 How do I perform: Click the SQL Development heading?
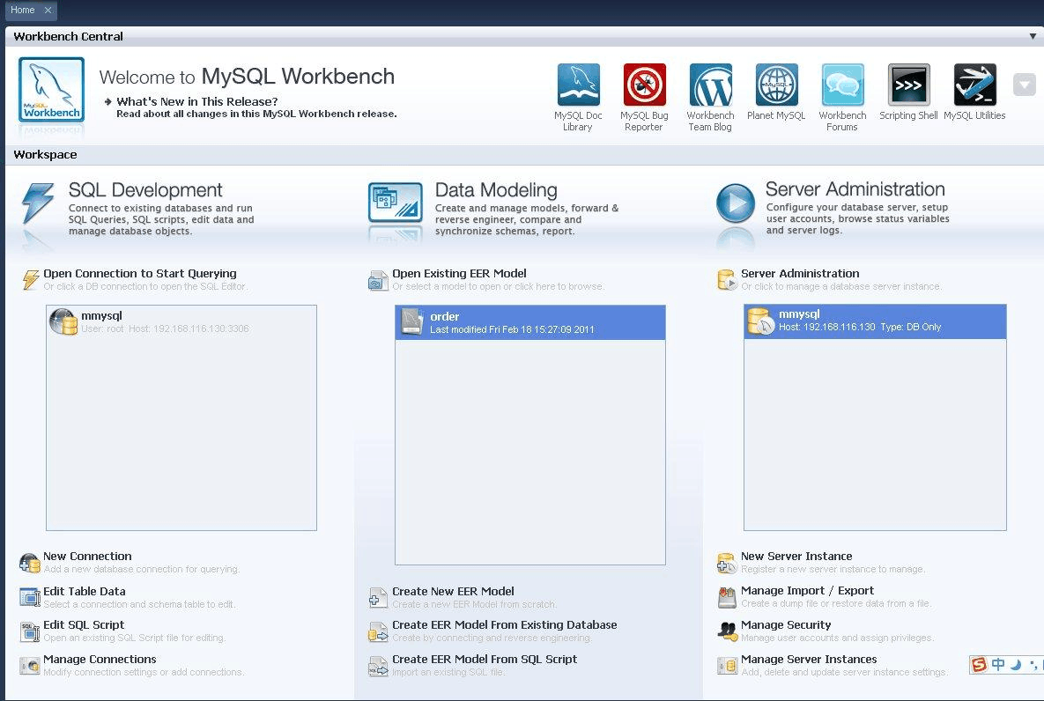145,189
